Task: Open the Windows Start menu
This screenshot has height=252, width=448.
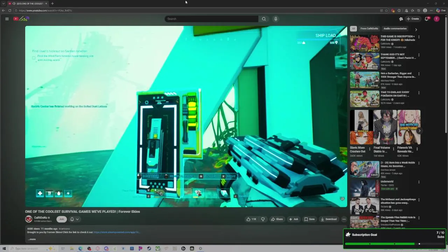Action: [4, 248]
